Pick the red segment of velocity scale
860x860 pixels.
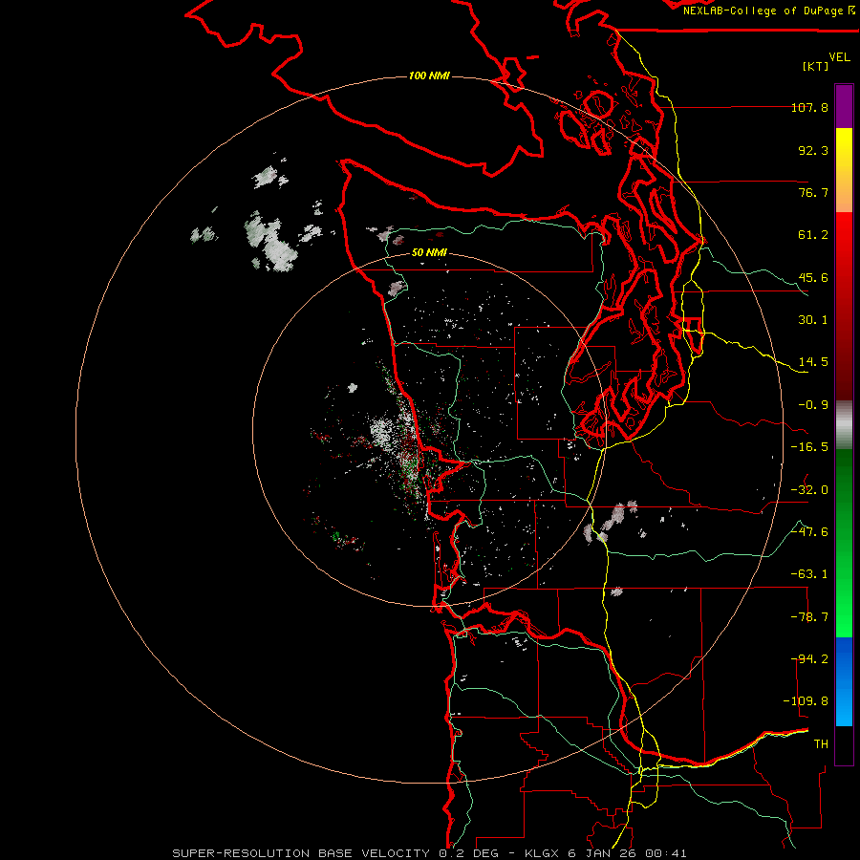pyautogui.click(x=844, y=306)
